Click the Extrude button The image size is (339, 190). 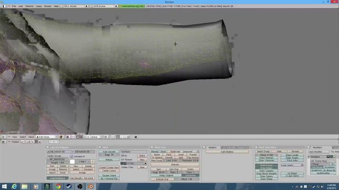[175, 165]
